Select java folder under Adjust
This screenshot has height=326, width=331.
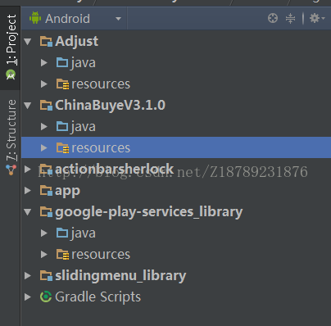pos(84,63)
